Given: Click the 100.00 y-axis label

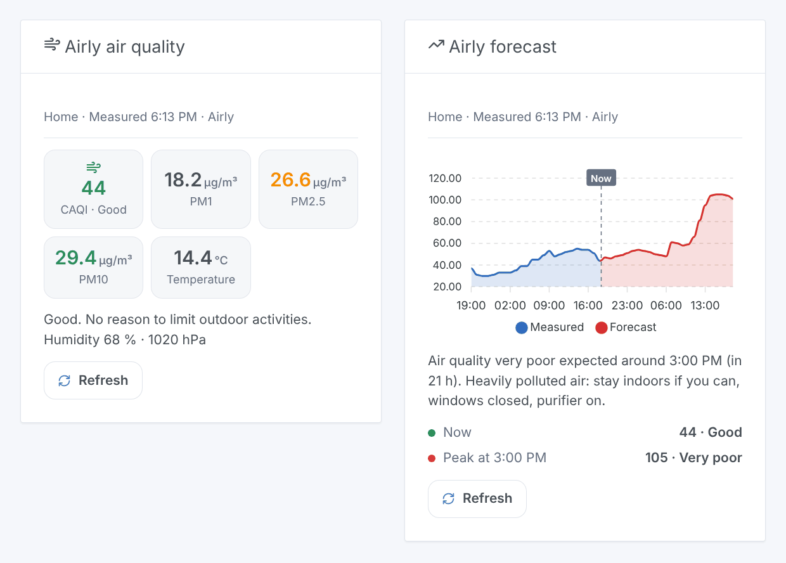Looking at the screenshot, I should [445, 200].
